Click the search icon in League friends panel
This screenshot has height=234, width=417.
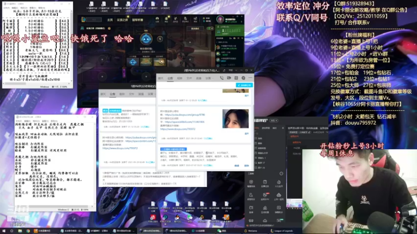point(242,38)
